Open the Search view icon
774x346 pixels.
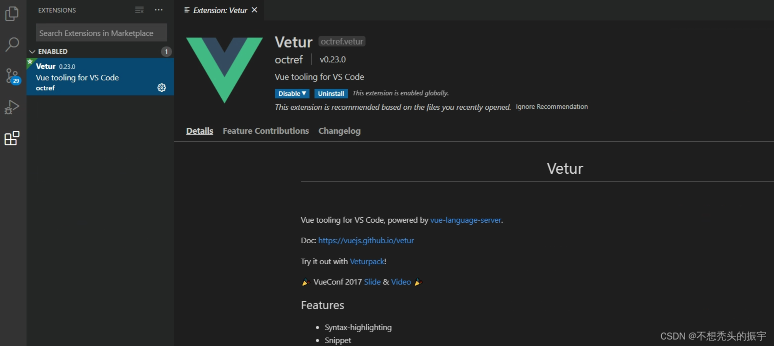point(12,44)
